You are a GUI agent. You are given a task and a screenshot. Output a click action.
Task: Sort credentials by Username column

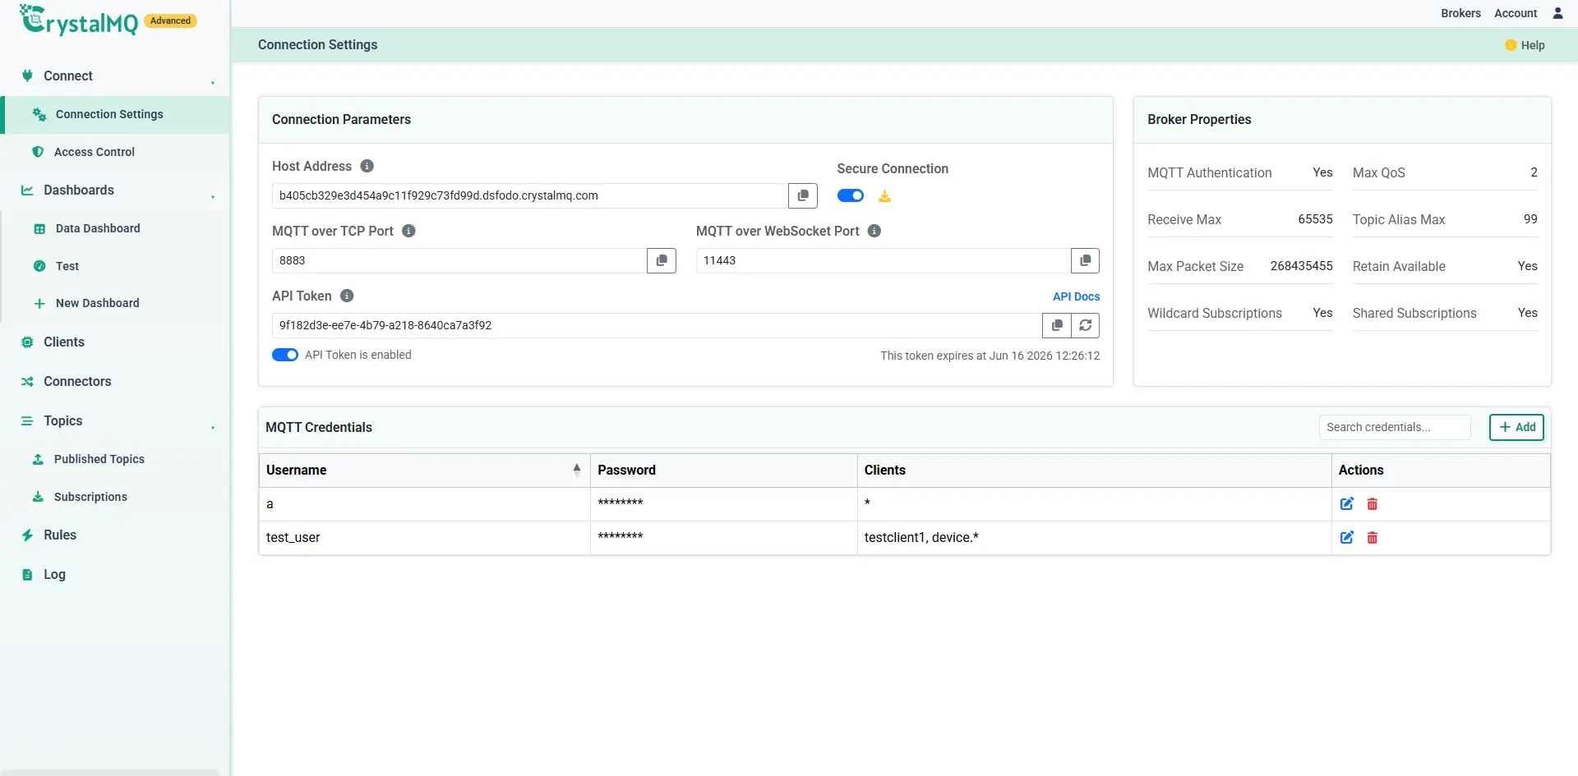click(424, 470)
